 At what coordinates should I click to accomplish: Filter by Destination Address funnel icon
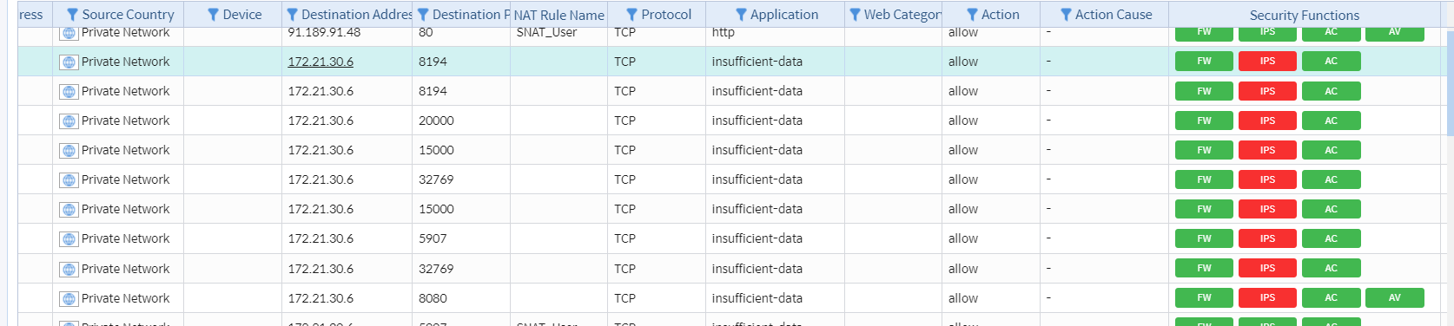[x=293, y=15]
